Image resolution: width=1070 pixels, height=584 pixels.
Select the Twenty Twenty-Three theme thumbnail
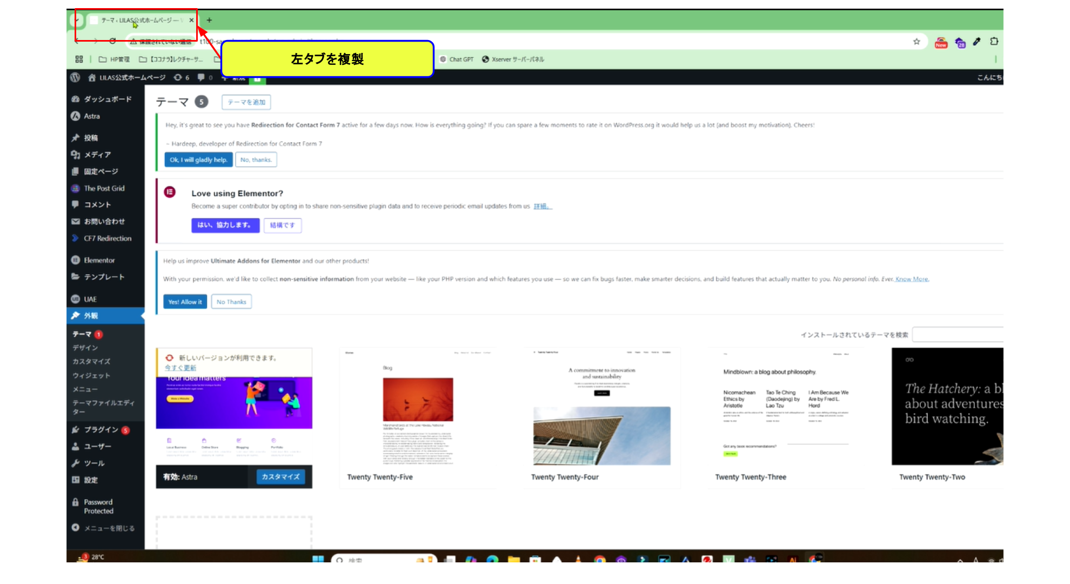click(786, 407)
